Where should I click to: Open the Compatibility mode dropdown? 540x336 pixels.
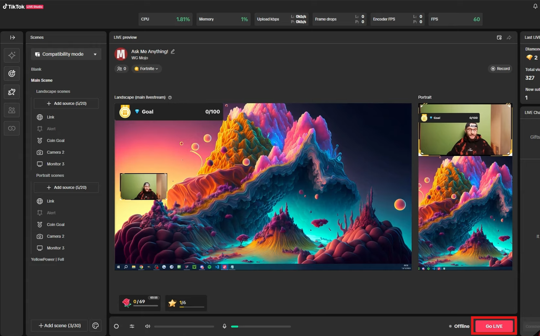click(66, 54)
